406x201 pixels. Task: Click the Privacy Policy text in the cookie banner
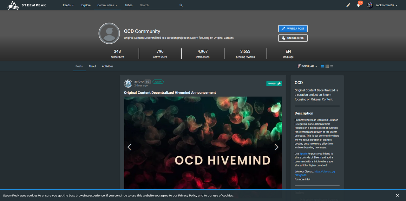pyautogui.click(x=187, y=196)
